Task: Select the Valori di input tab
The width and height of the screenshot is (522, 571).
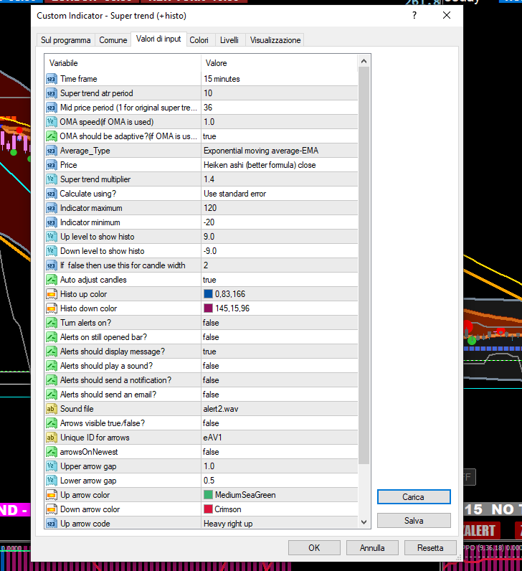Action: click(x=158, y=39)
